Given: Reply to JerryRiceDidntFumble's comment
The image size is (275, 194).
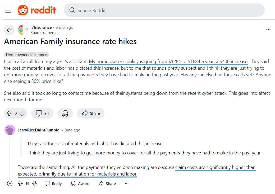Looking at the screenshot, I should [x=53, y=183].
